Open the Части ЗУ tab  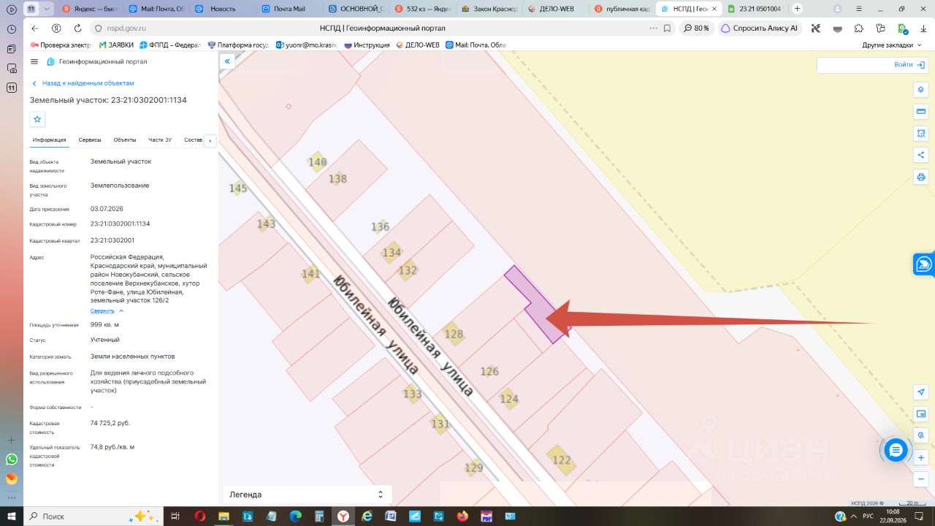(x=160, y=140)
